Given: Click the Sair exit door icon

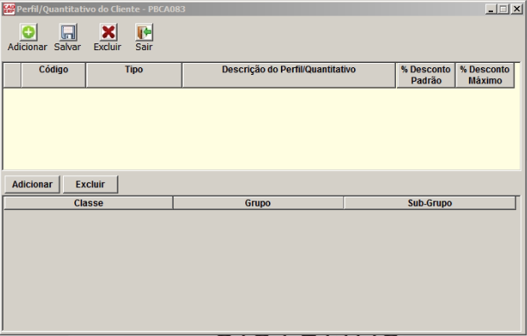Looking at the screenshot, I should coord(144,32).
